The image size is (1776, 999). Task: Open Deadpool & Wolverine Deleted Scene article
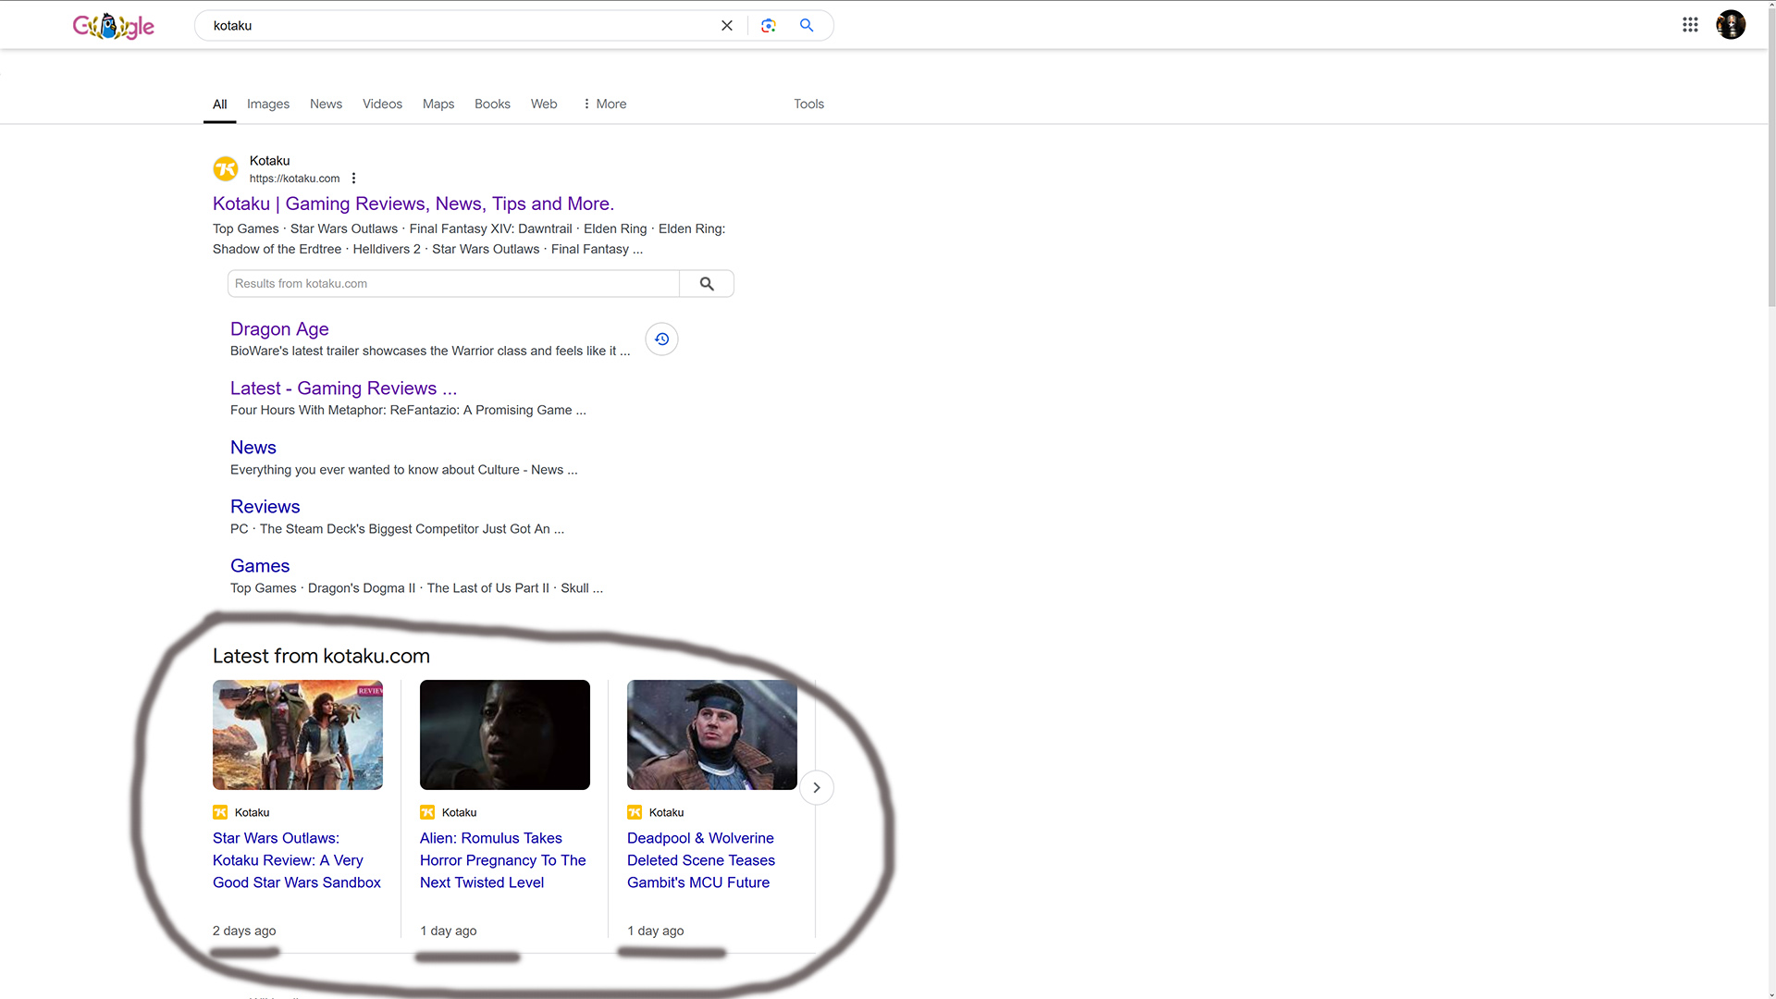click(x=701, y=860)
